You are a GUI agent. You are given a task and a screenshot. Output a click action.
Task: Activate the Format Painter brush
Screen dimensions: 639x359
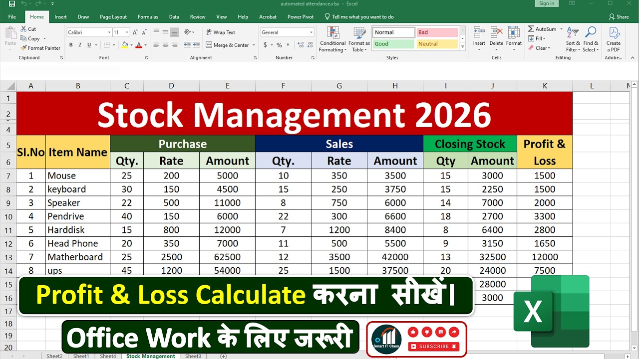tap(23, 48)
